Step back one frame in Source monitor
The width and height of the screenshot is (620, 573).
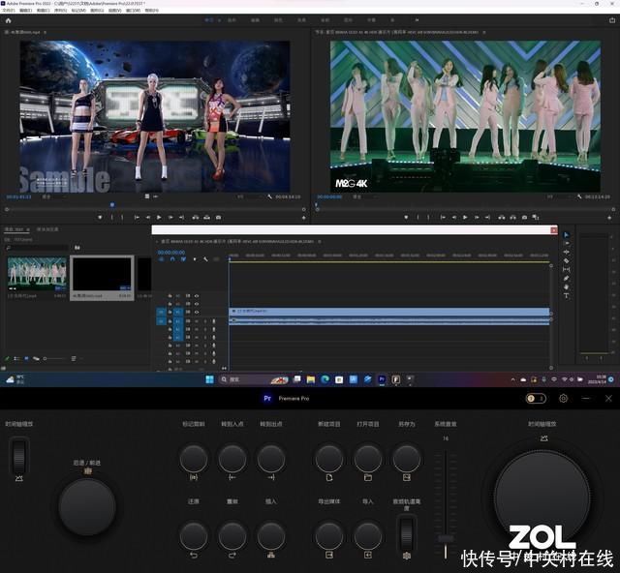coord(147,218)
